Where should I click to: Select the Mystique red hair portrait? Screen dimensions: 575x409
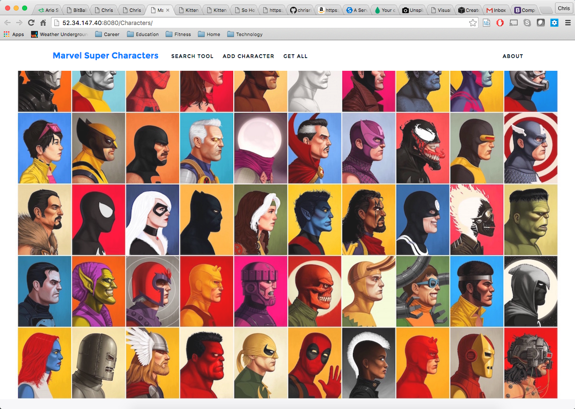click(45, 363)
